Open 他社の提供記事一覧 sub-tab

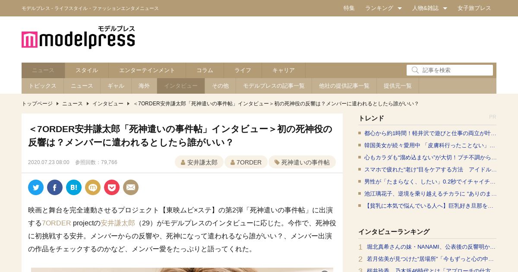coord(344,86)
